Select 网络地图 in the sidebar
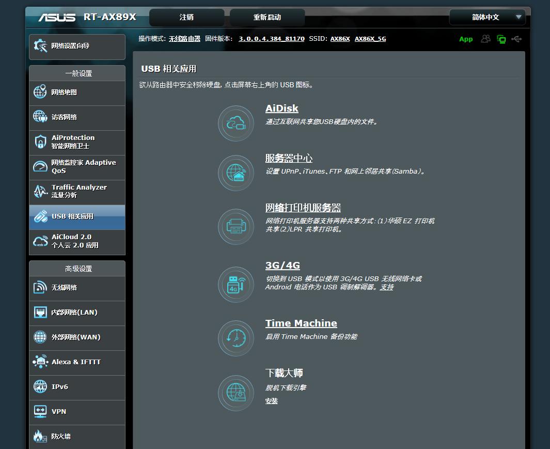The image size is (550, 449). tap(76, 93)
